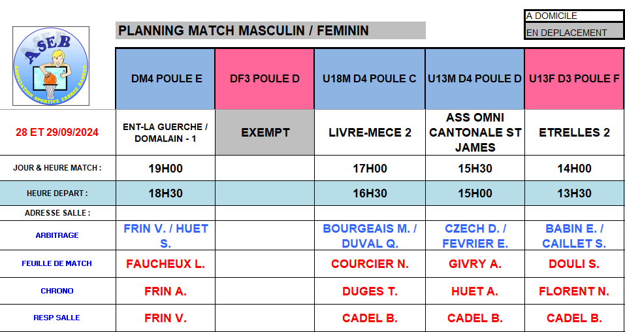Image resolution: width=625 pixels, height=332 pixels.
Task: Select the U13F D3 POULE F header
Action: pyautogui.click(x=574, y=79)
